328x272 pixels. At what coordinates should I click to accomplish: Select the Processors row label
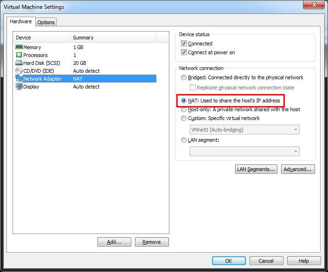(35, 55)
